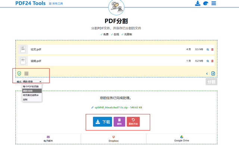Click the theme palette icon in header
Viewport: 239px width, 145px height.
click(x=206, y=3)
